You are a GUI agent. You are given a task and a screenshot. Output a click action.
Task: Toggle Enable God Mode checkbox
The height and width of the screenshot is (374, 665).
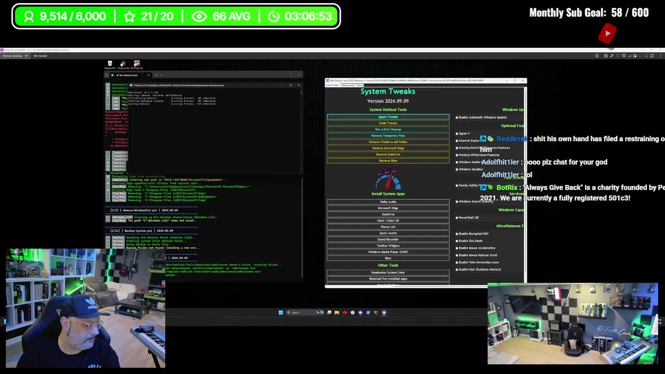click(457, 241)
